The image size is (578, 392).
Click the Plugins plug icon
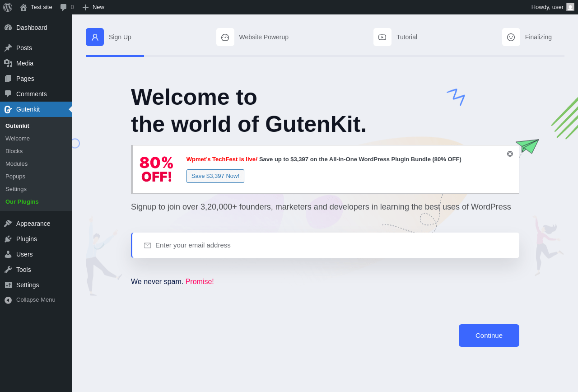coord(8,239)
